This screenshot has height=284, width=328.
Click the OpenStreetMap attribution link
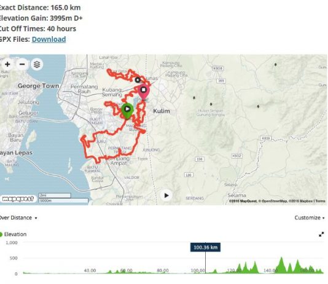tap(273, 201)
